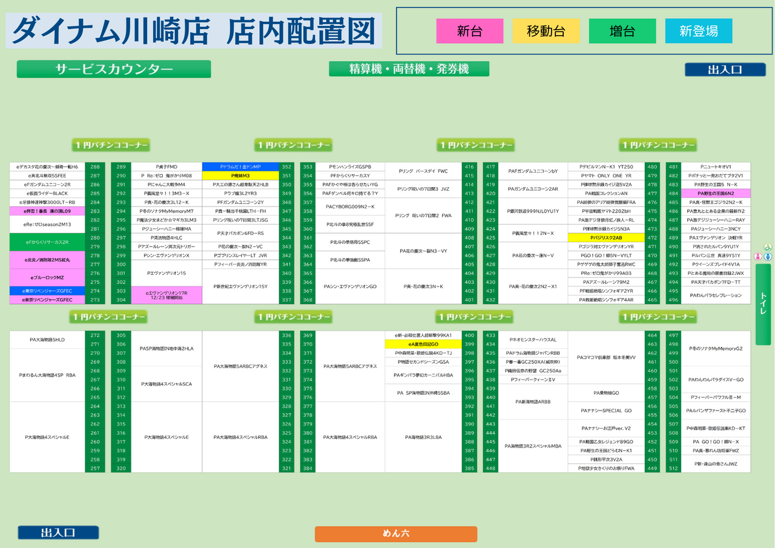
Task: Click the 出入口 label beside めん六
Action: 58,533
